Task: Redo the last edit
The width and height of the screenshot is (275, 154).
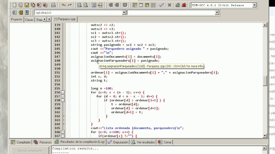Action: coord(70,5)
